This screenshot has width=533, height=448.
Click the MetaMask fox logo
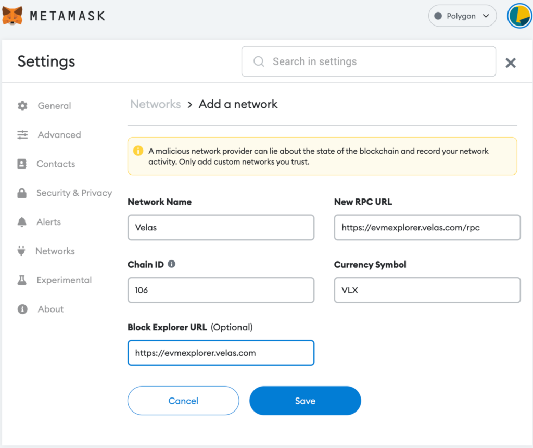click(12, 16)
